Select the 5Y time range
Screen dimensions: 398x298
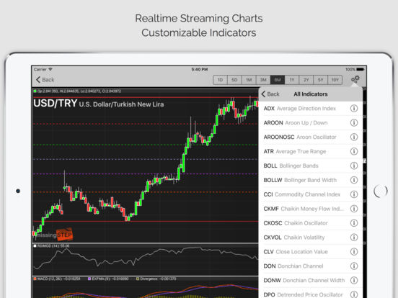coord(321,80)
